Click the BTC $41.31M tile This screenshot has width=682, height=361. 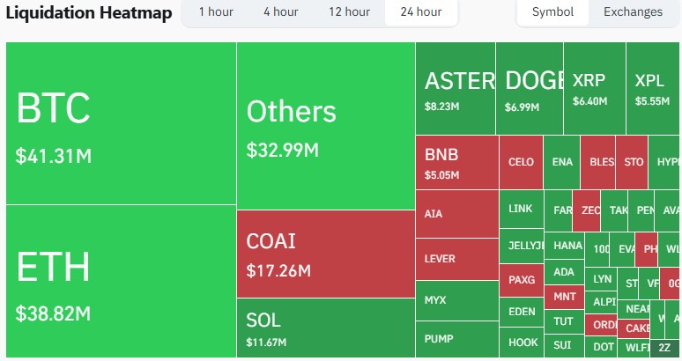121,123
